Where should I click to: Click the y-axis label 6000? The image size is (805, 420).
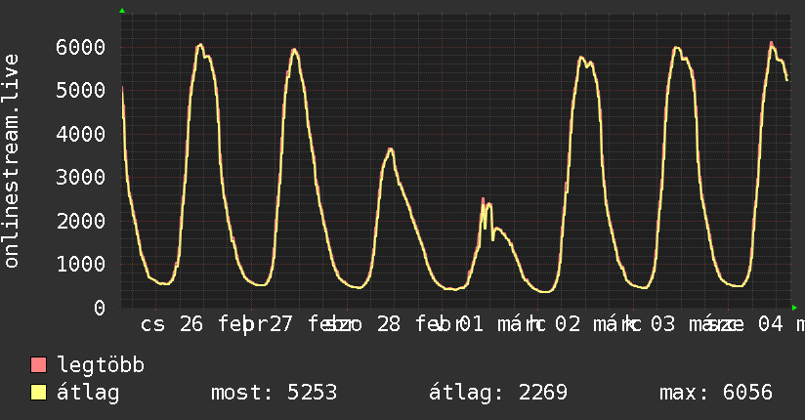point(81,47)
